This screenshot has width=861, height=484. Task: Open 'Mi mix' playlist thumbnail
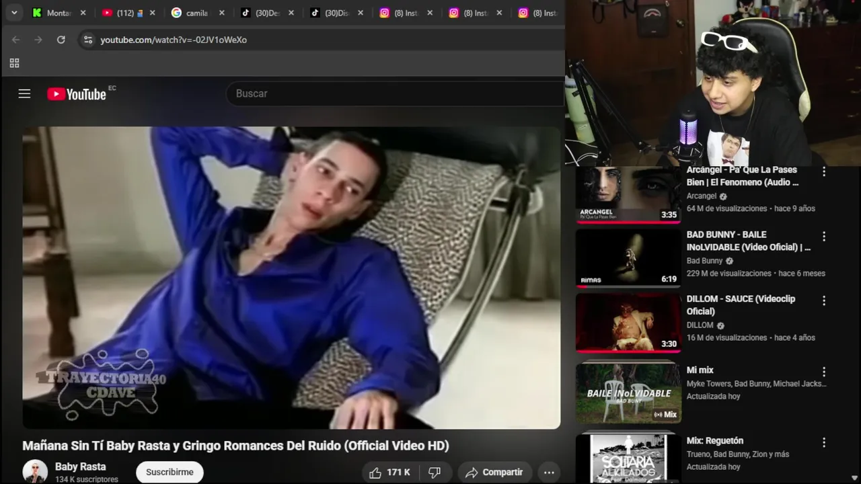coord(628,393)
